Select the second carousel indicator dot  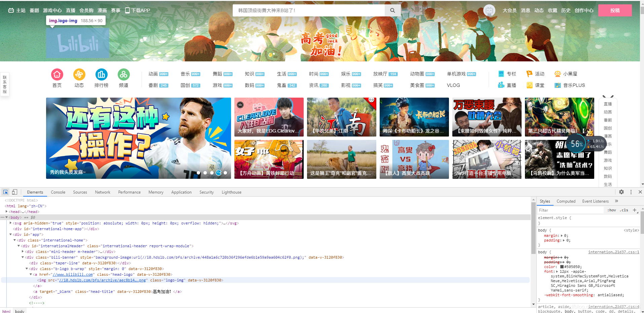point(205,173)
